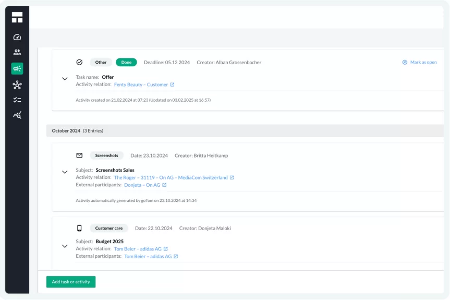Open the dashboard speedometer icon
The image size is (450, 300).
pos(17,37)
